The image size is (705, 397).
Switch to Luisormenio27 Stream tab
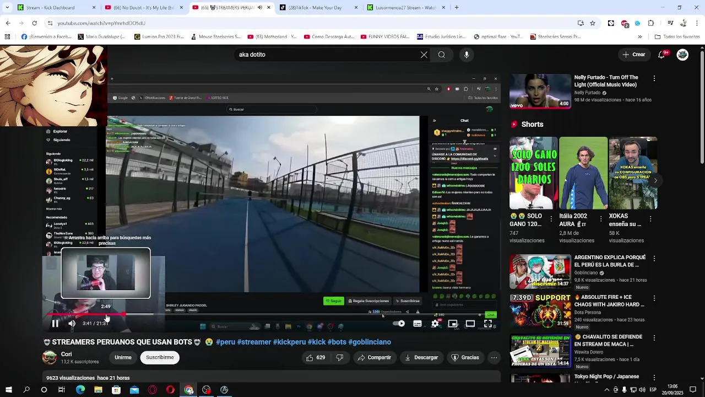coord(405,8)
